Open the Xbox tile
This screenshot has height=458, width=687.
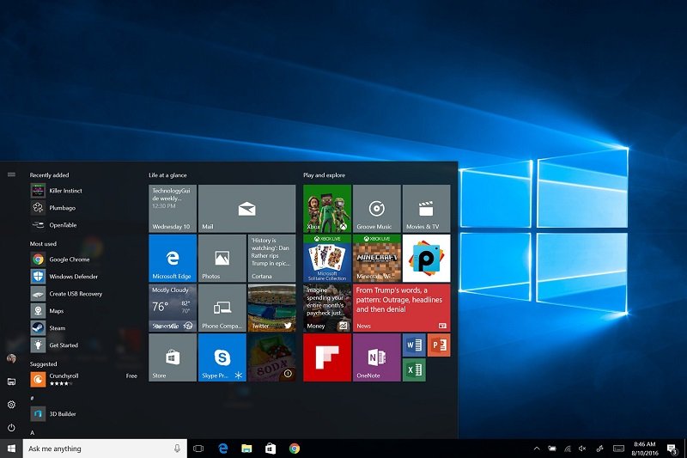(x=327, y=209)
